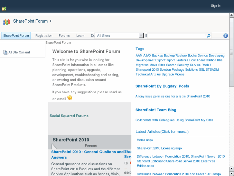234x176 pixels.
Task: Click the Developing tag
Action: (x=217, y=56)
